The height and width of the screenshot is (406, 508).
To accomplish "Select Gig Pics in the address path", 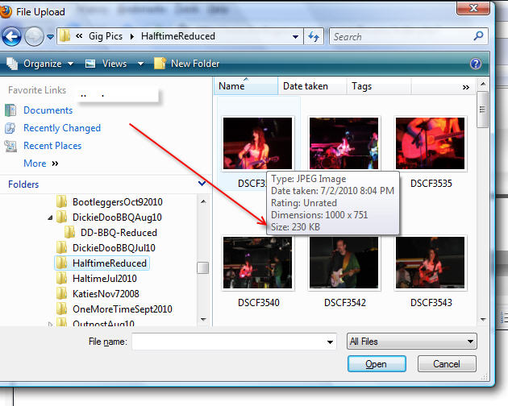I will [106, 36].
